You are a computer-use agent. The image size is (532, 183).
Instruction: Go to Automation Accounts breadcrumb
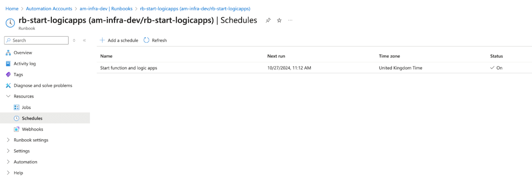[49, 9]
